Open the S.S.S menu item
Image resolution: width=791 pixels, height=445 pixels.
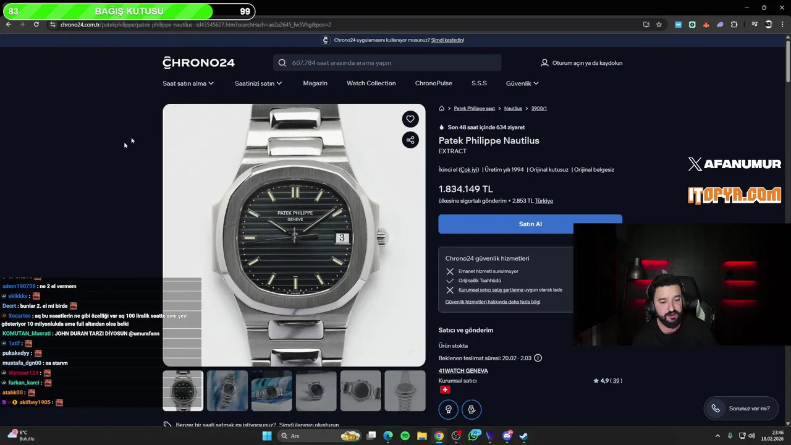coord(479,83)
